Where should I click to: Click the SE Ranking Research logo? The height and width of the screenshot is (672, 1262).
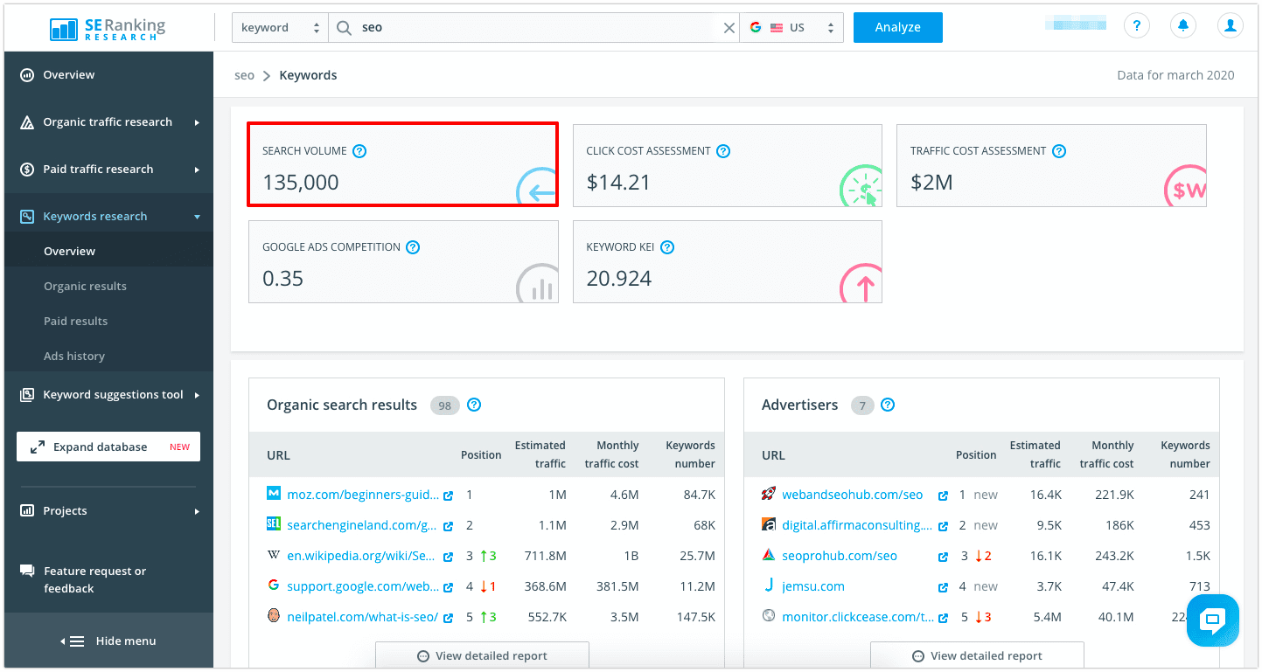(x=108, y=27)
